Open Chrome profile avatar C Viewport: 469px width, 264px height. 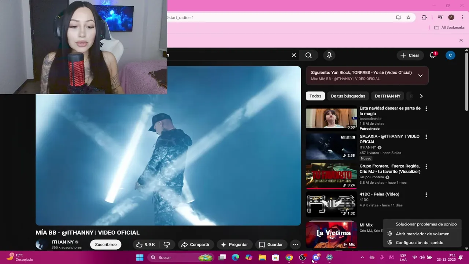coord(451,17)
